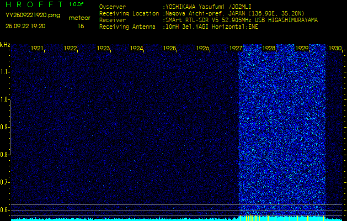Click the 1.0 kHz axis label
The image size is (347, 221).
coord(4,100)
